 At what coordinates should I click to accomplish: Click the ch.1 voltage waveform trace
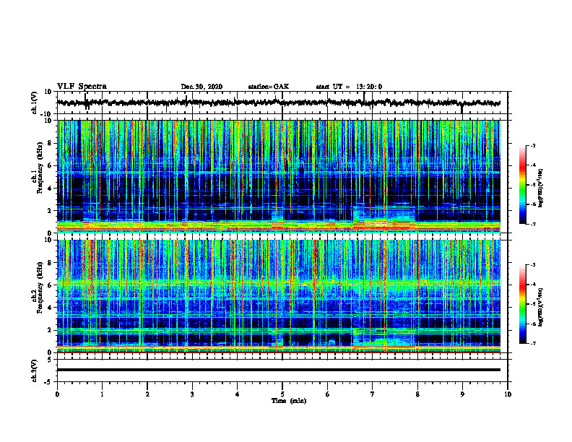pos(278,103)
